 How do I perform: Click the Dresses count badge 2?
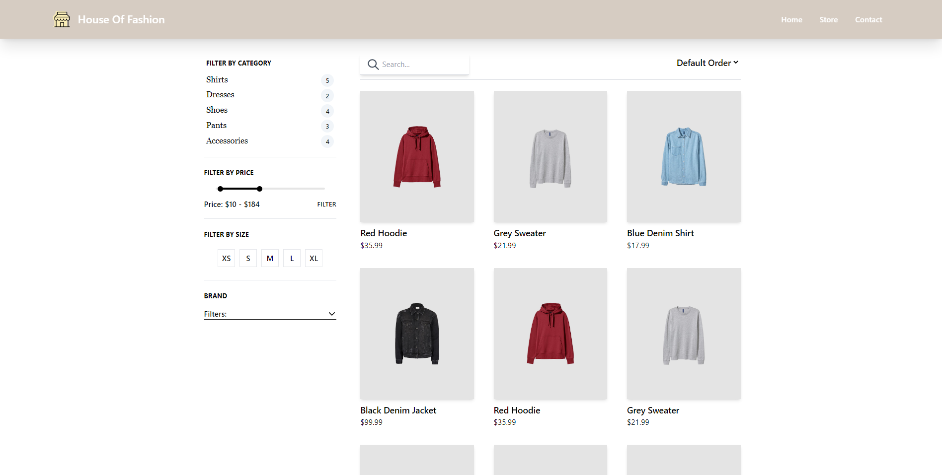click(327, 96)
